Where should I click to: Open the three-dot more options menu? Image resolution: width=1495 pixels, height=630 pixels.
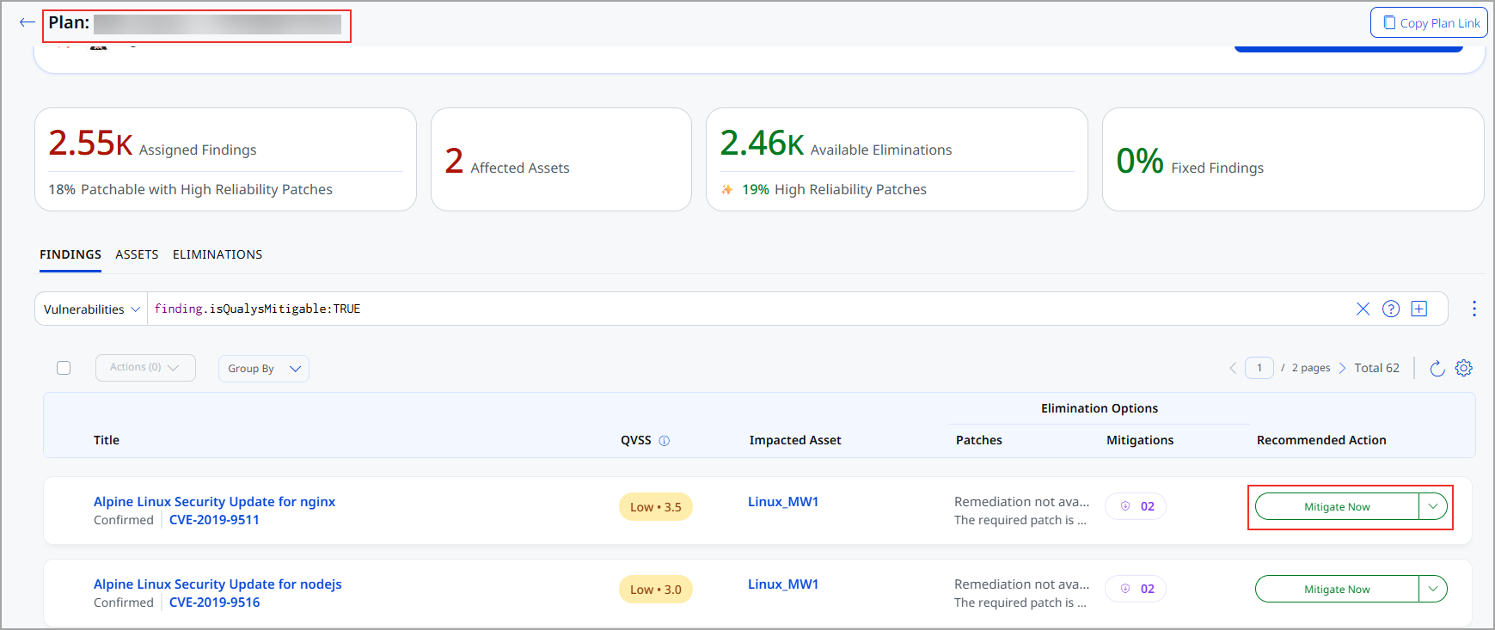1474,309
